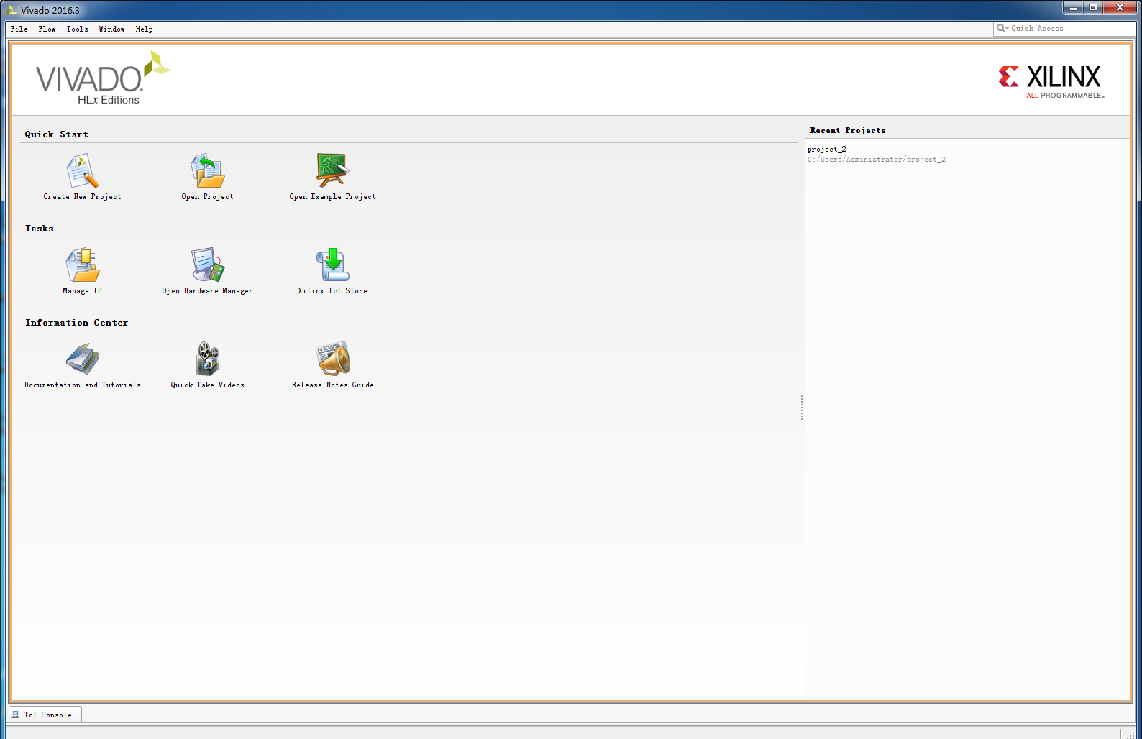The height and width of the screenshot is (739, 1142).
Task: Click the Quick Access search field
Action: pyautogui.click(x=1064, y=29)
